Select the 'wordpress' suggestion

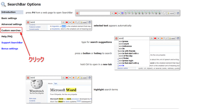(123, 42)
